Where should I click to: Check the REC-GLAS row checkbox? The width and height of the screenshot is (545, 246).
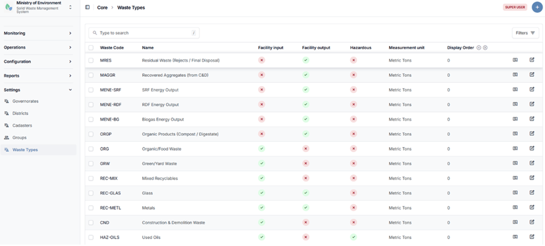(x=91, y=193)
